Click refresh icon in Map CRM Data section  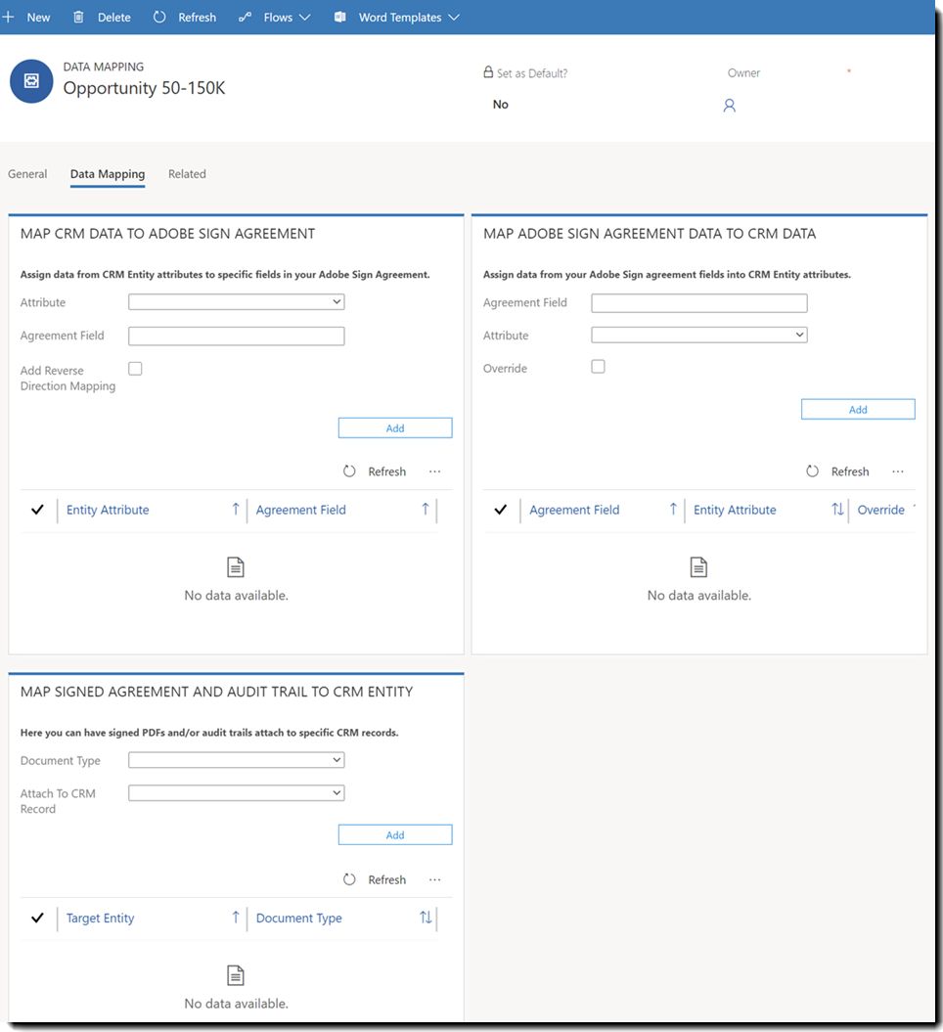(x=349, y=471)
